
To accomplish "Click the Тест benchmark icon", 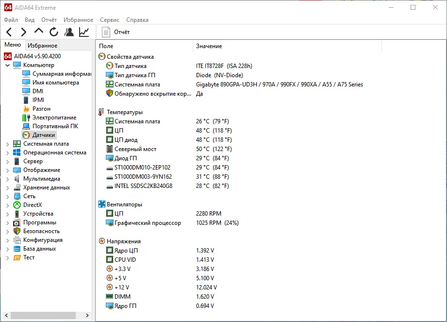I will click(17, 257).
